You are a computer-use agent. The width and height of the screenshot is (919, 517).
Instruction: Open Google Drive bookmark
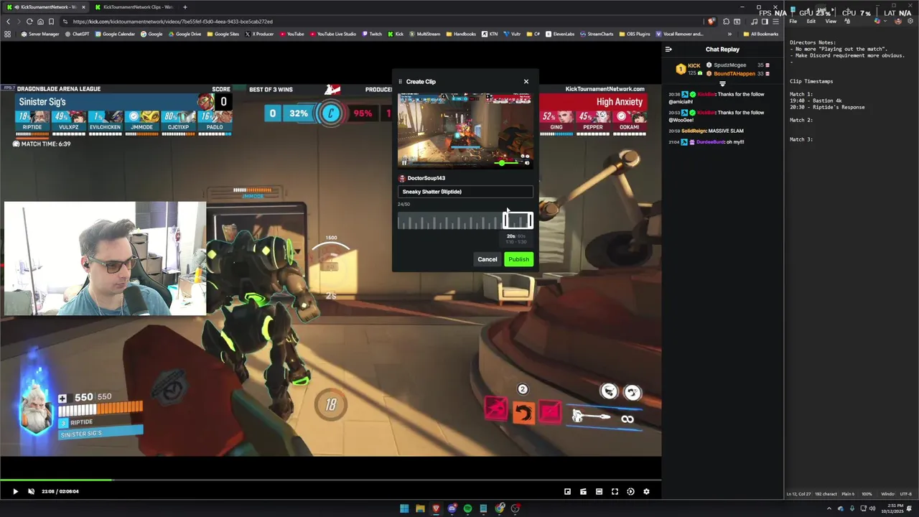coord(185,34)
